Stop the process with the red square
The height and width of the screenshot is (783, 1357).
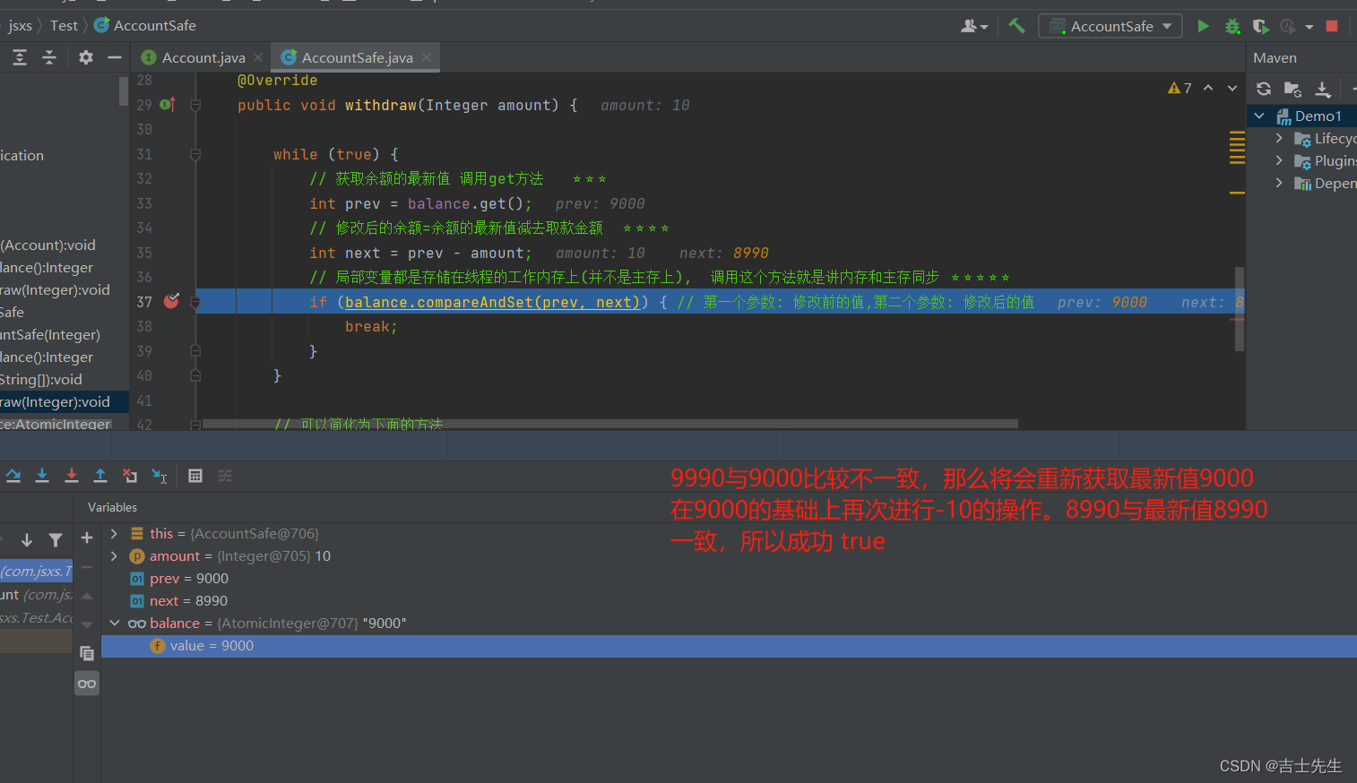point(1332,26)
